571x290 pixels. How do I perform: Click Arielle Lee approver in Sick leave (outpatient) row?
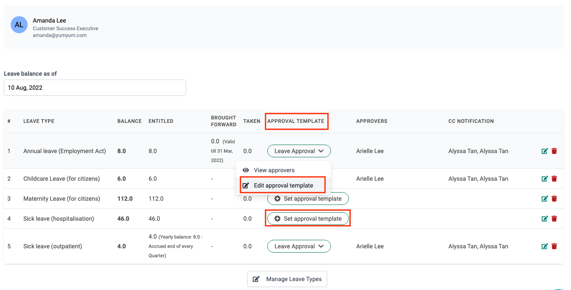coord(370,246)
